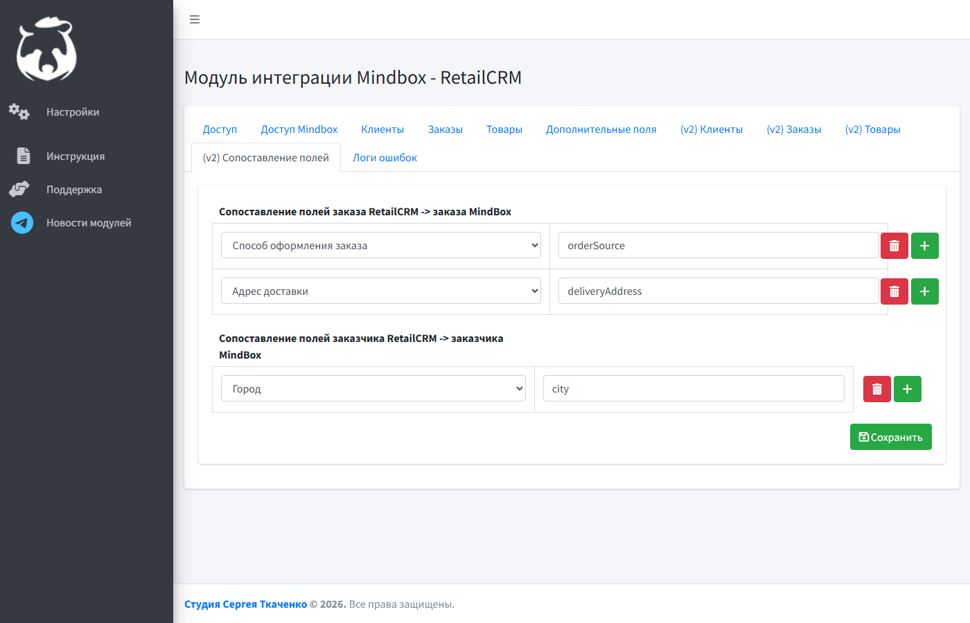Select the (v2) Сопоставление полей tab
Viewport: 970px width, 623px height.
point(266,158)
